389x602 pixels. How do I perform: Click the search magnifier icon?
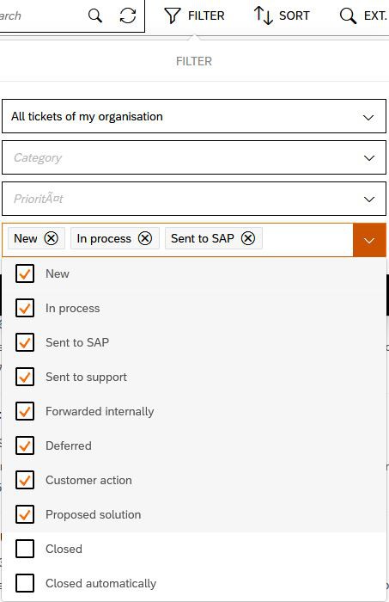(95, 15)
